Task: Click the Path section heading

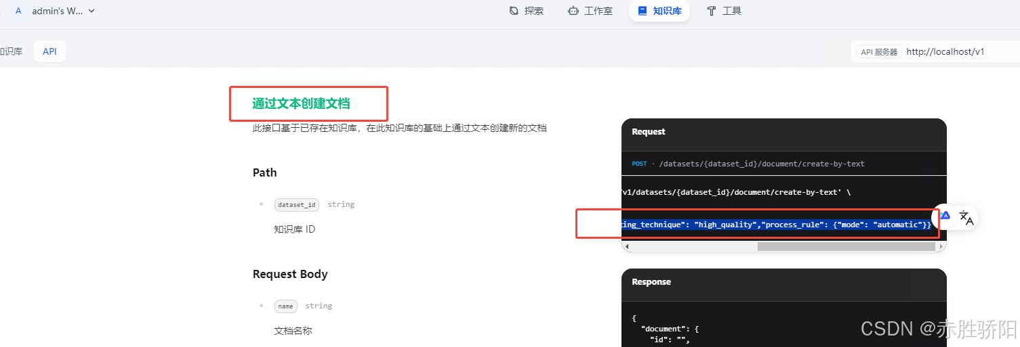Action: click(265, 172)
